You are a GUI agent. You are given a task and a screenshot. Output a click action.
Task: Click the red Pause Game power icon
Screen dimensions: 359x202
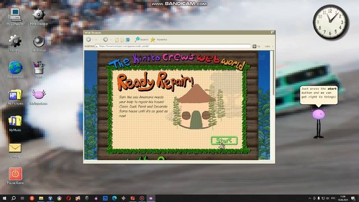point(15,176)
